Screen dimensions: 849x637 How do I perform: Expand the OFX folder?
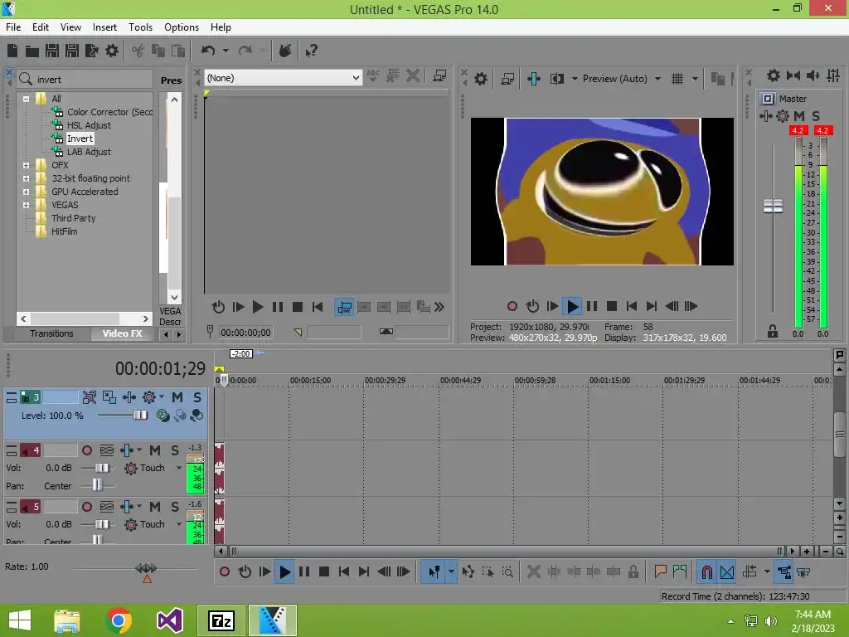click(x=26, y=165)
